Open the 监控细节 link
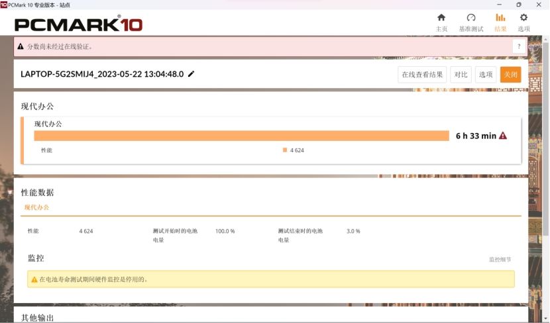The image size is (550, 323). pyautogui.click(x=500, y=259)
